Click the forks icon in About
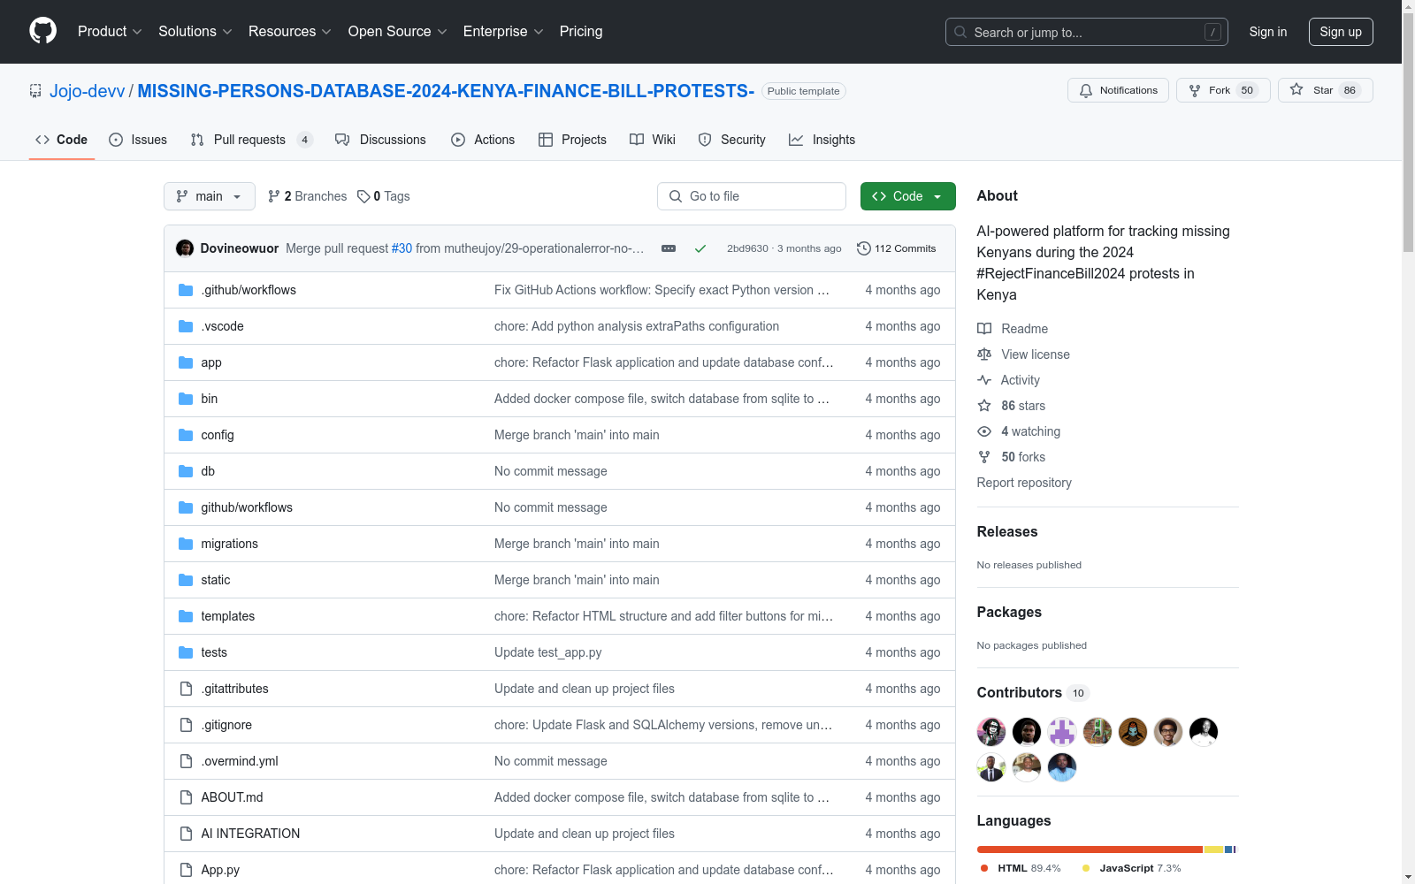This screenshot has width=1415, height=884. click(984, 457)
